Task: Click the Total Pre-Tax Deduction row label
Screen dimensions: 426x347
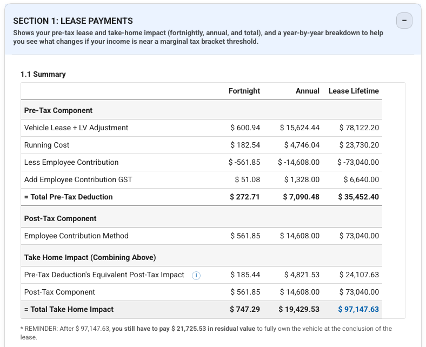Action: click(x=69, y=197)
